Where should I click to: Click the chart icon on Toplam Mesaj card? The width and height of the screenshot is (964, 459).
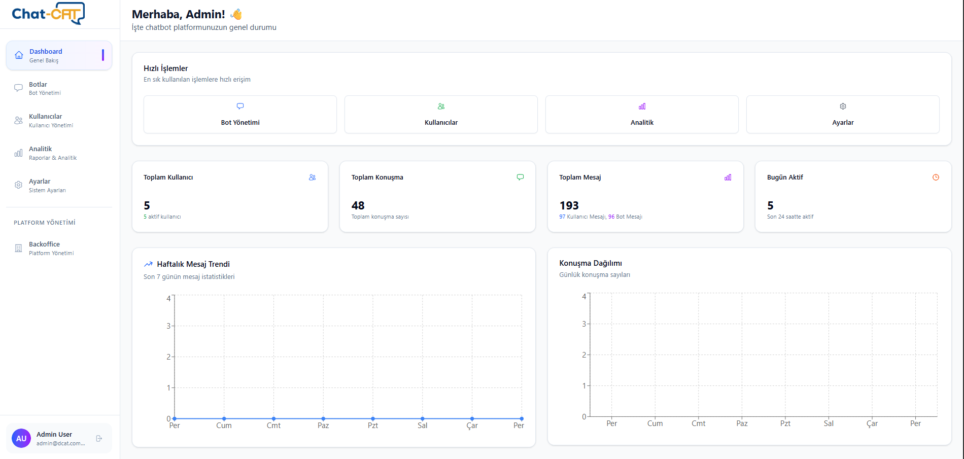(x=728, y=178)
